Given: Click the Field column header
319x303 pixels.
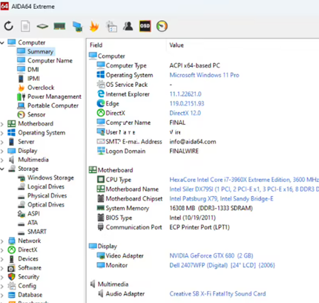Looking at the screenshot, I should coord(96,45).
